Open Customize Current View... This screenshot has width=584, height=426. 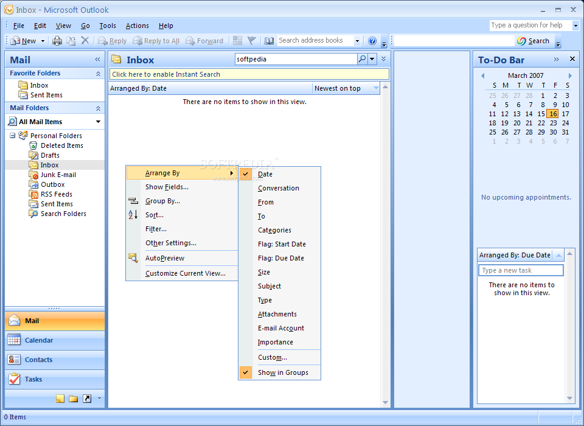pos(182,273)
